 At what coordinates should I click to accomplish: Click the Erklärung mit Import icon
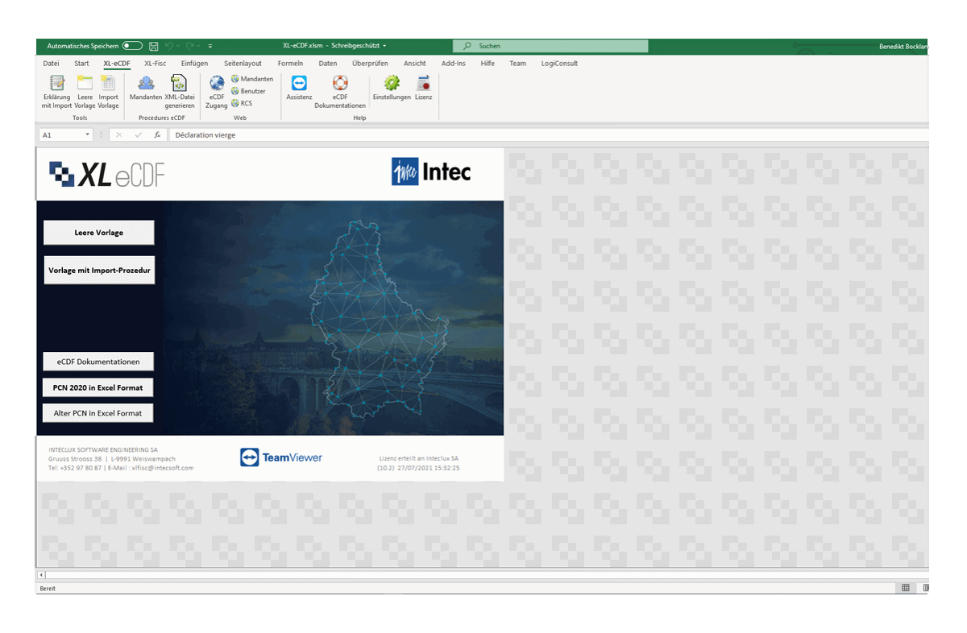pos(56,84)
